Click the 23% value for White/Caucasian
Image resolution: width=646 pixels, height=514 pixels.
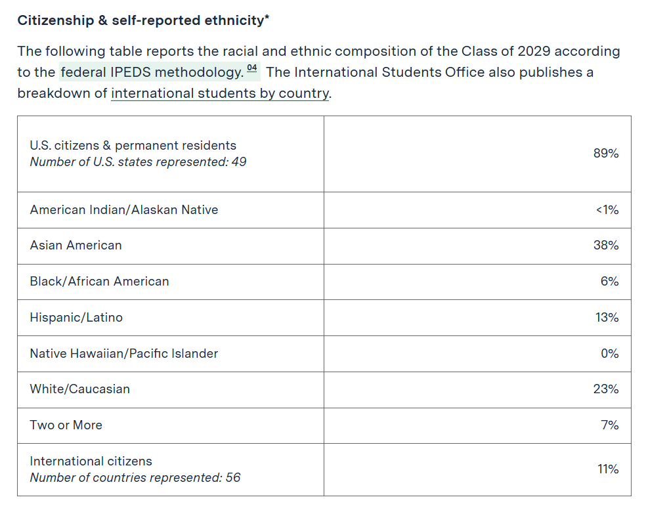[x=605, y=389]
